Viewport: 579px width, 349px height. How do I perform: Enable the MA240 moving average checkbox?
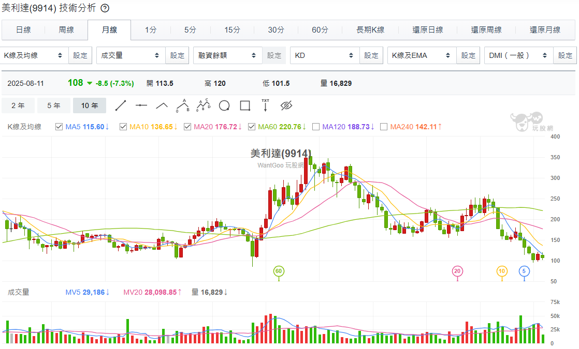point(384,127)
